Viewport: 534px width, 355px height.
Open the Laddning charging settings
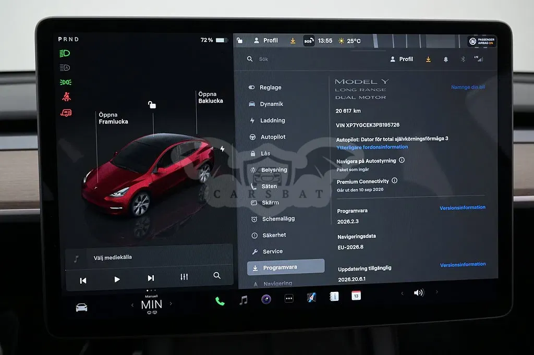[x=268, y=120]
